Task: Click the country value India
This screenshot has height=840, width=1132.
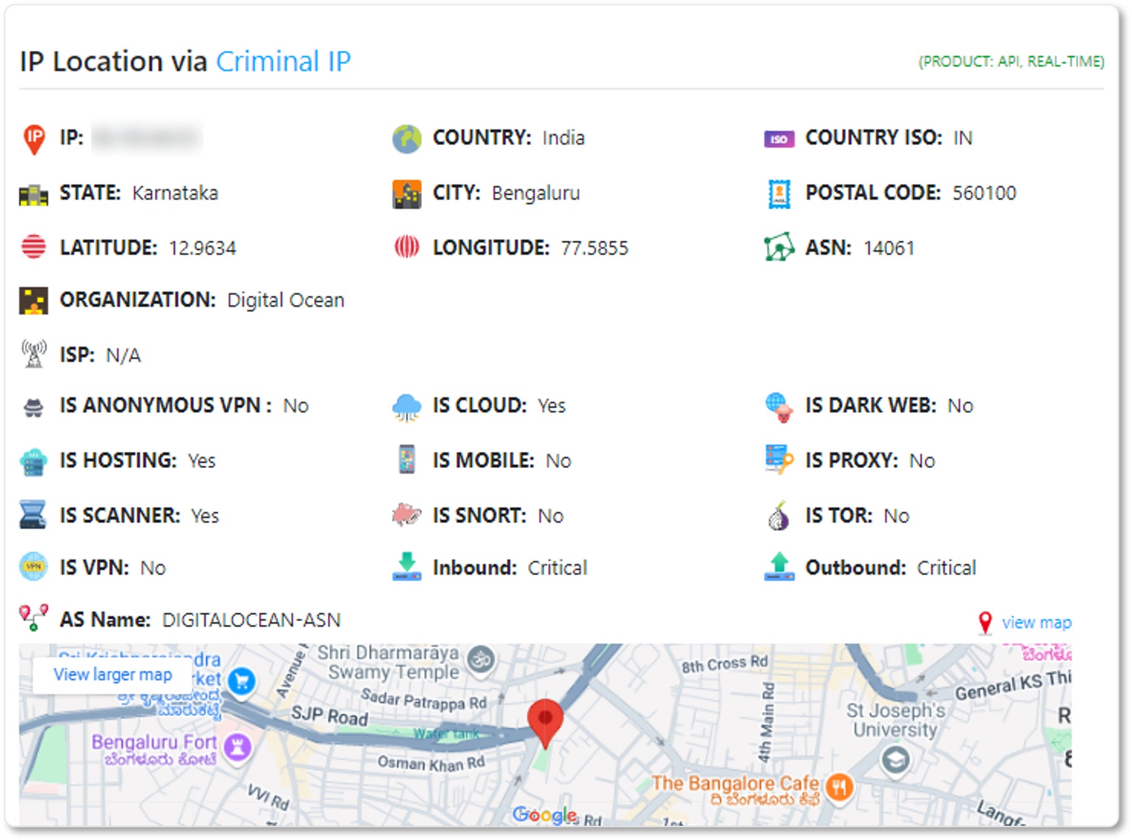Action: click(564, 138)
